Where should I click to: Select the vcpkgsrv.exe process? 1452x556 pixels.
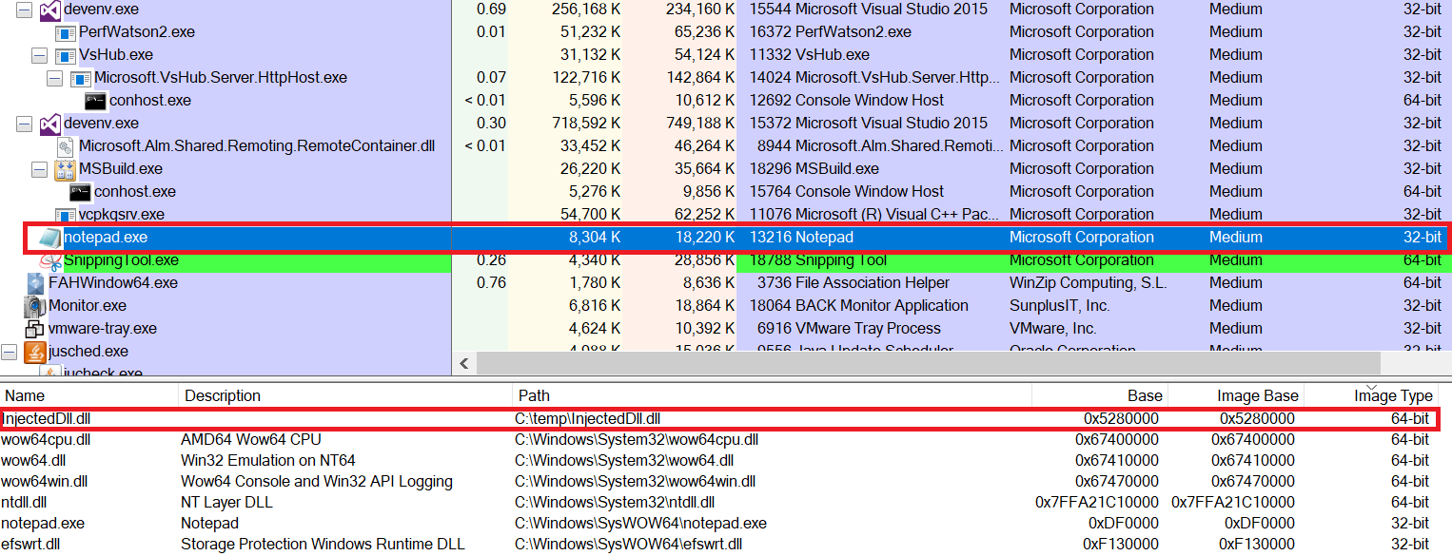click(121, 215)
